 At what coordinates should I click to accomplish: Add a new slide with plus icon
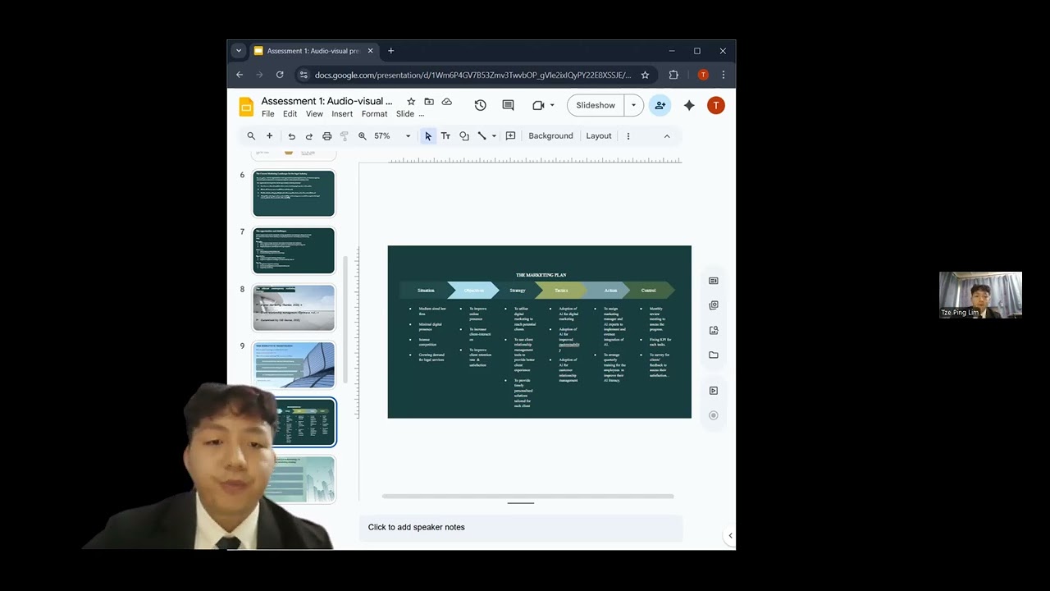[269, 136]
